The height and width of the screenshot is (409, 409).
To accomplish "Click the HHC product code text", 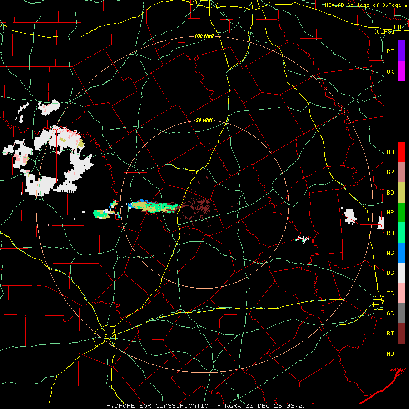I will [399, 27].
